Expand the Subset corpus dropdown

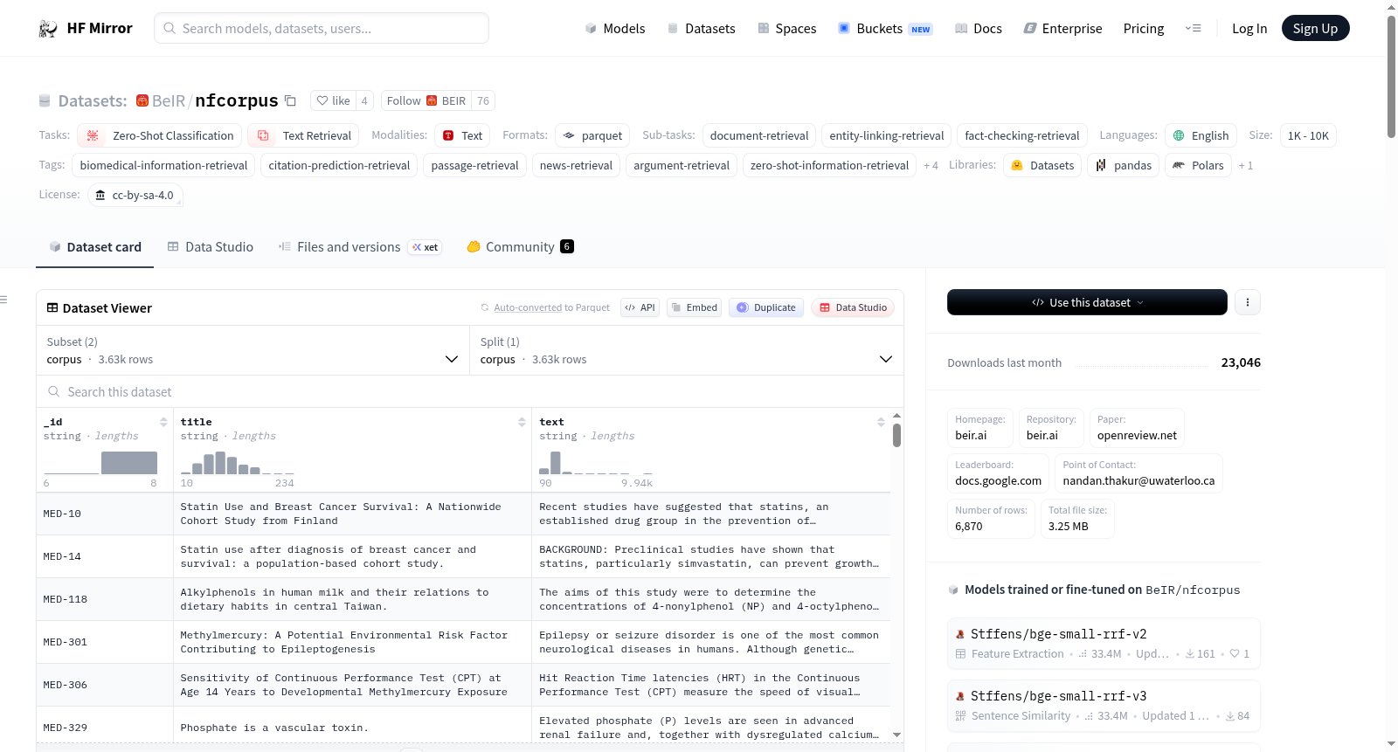click(253, 350)
